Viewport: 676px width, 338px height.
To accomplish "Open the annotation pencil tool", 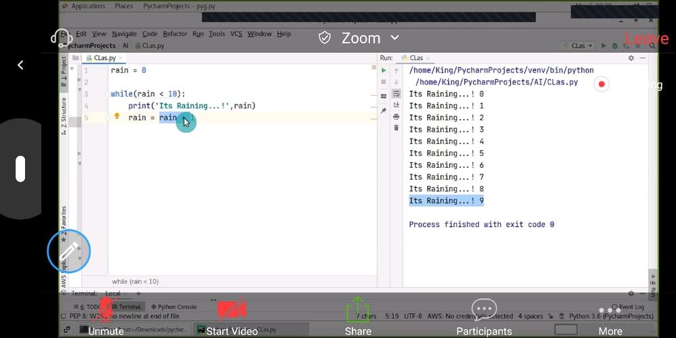I will (68, 251).
